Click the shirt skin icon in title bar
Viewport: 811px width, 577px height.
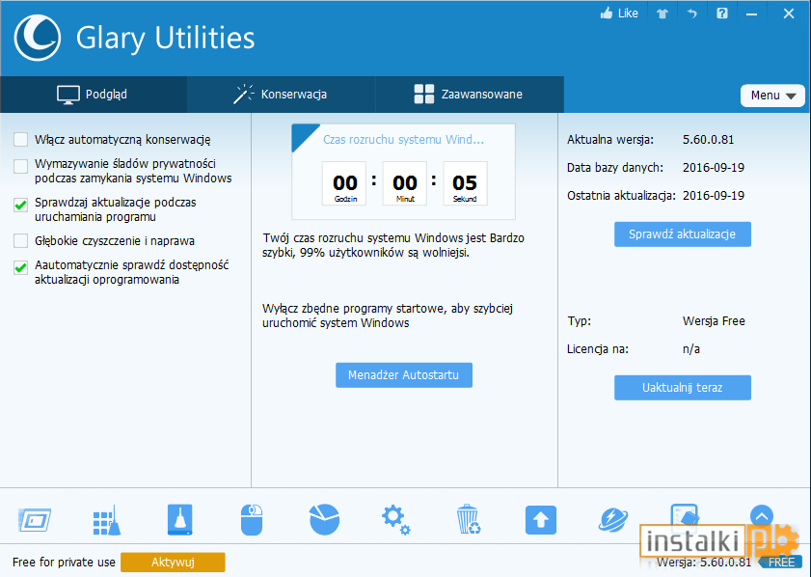pos(662,14)
